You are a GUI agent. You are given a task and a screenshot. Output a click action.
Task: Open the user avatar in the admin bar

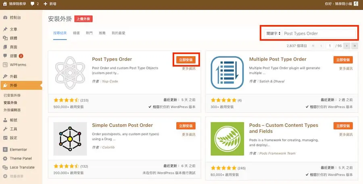click(356, 4)
